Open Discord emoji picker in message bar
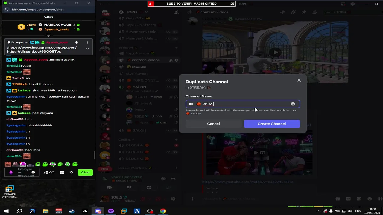The height and width of the screenshot is (215, 383). point(370,199)
